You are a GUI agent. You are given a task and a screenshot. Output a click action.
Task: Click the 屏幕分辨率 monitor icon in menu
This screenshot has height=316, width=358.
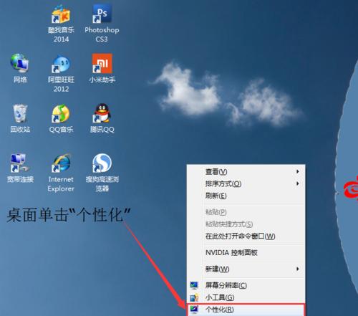coord(194,285)
